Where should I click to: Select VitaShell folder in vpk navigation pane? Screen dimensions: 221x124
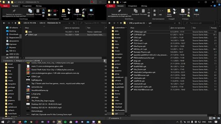(x=118, y=107)
